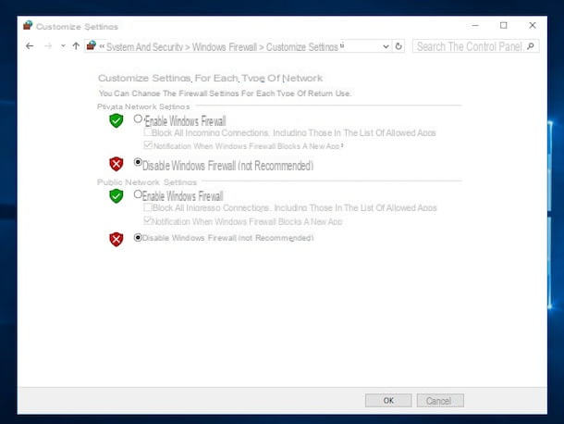Go back with the left arrow
Viewport: 564px width, 424px height.
coord(30,46)
